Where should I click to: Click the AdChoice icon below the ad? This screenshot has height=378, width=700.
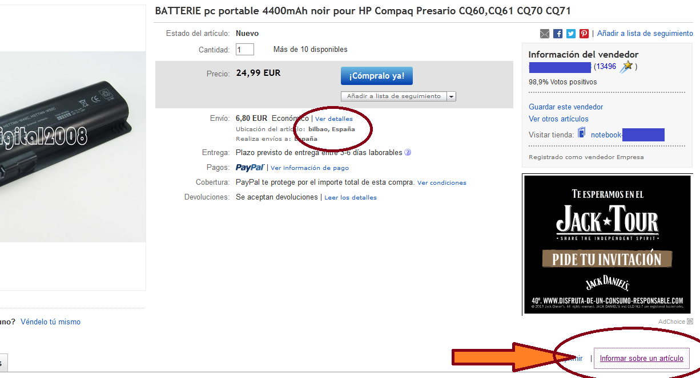[x=690, y=322]
